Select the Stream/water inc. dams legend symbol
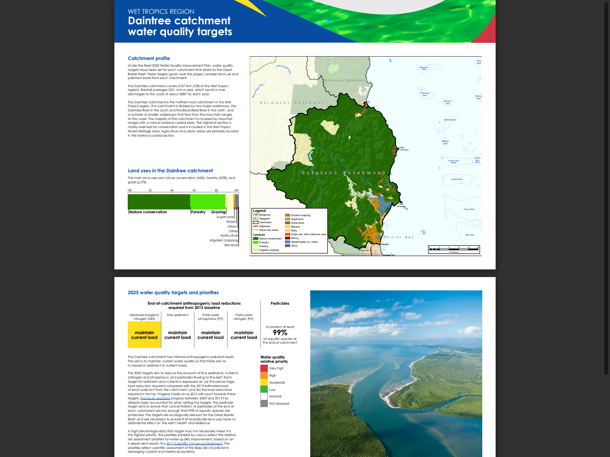 point(287,242)
